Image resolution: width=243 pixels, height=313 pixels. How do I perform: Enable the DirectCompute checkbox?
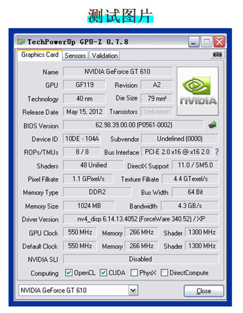tap(165, 273)
